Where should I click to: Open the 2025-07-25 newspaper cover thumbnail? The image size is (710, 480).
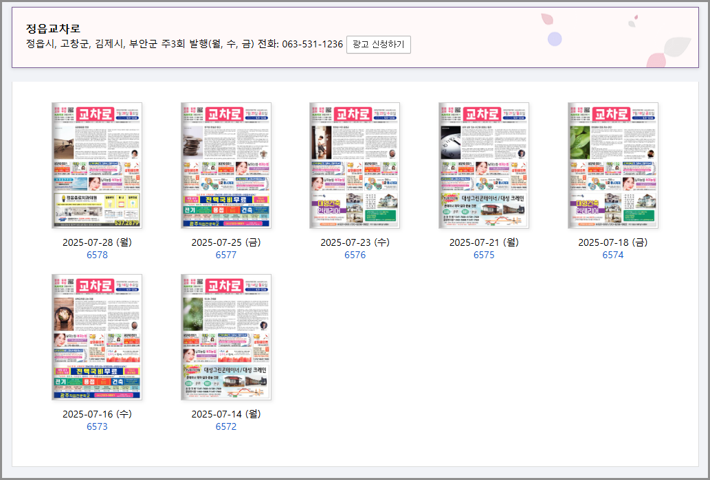226,165
